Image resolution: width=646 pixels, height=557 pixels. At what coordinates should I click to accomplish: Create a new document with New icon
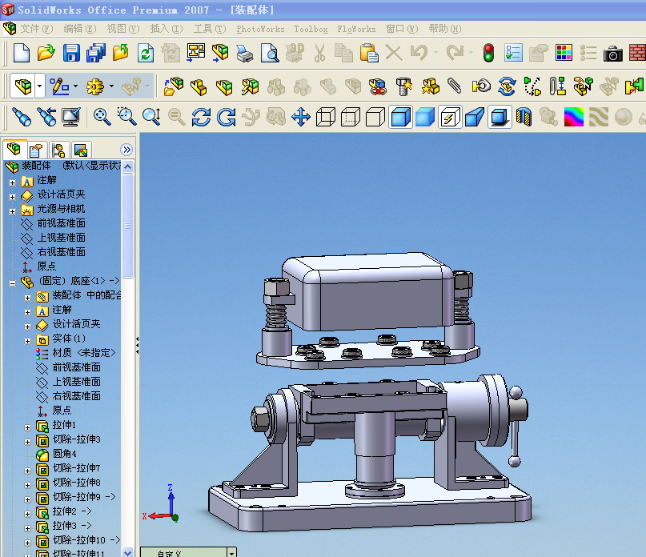pos(22,53)
